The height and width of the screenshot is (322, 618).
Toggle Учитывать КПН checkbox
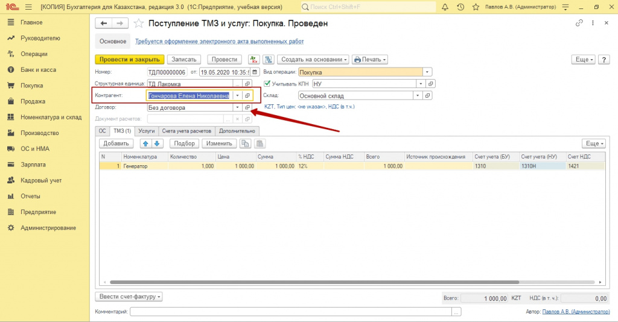tap(267, 83)
